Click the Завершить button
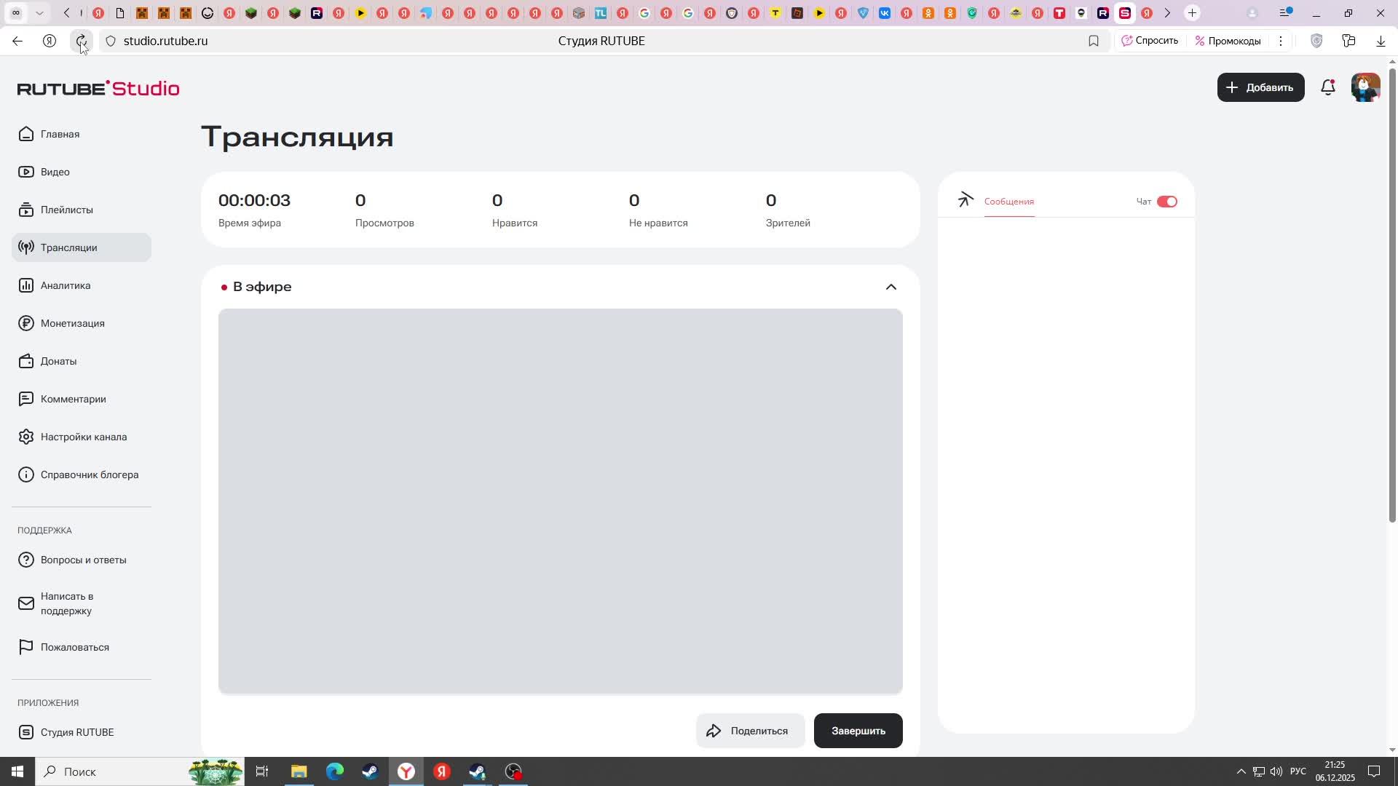The width and height of the screenshot is (1398, 786). 858,731
